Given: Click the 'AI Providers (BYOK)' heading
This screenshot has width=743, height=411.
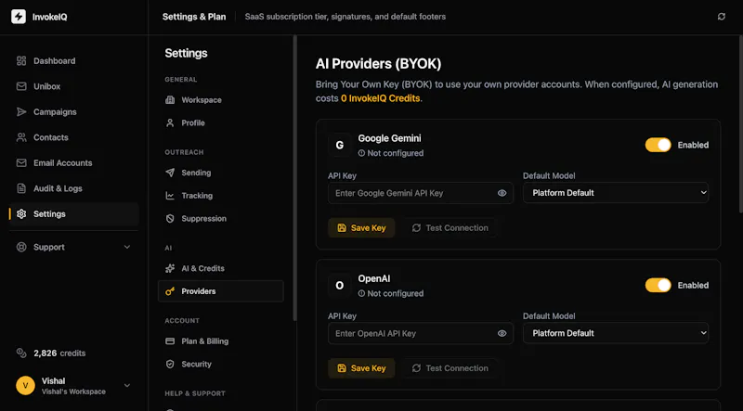Looking at the screenshot, I should click(379, 64).
